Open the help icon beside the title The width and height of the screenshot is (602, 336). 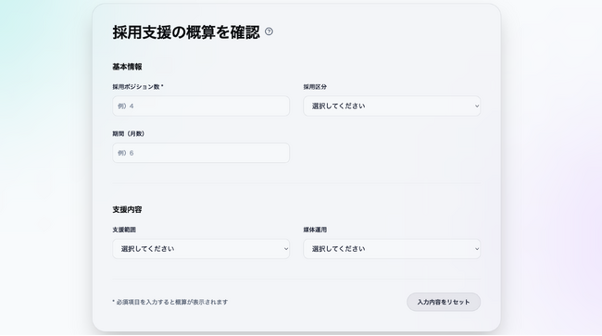point(269,31)
